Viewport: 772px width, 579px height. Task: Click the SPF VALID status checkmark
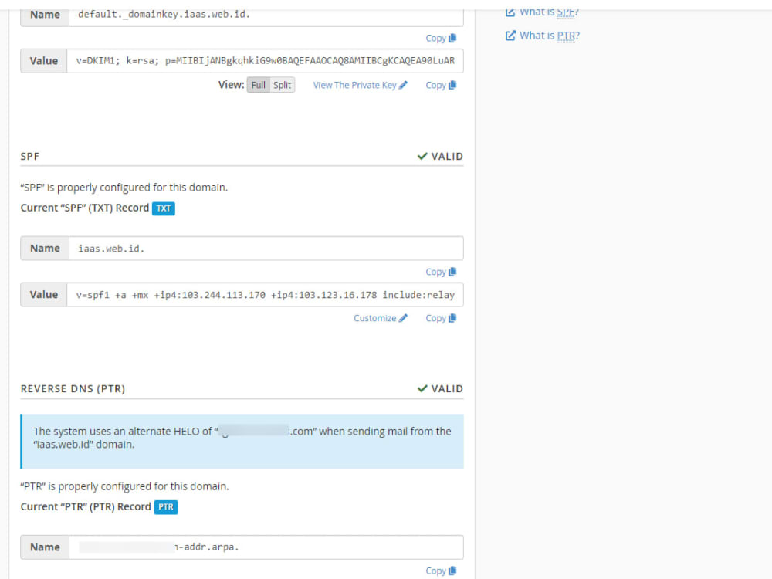(x=422, y=156)
